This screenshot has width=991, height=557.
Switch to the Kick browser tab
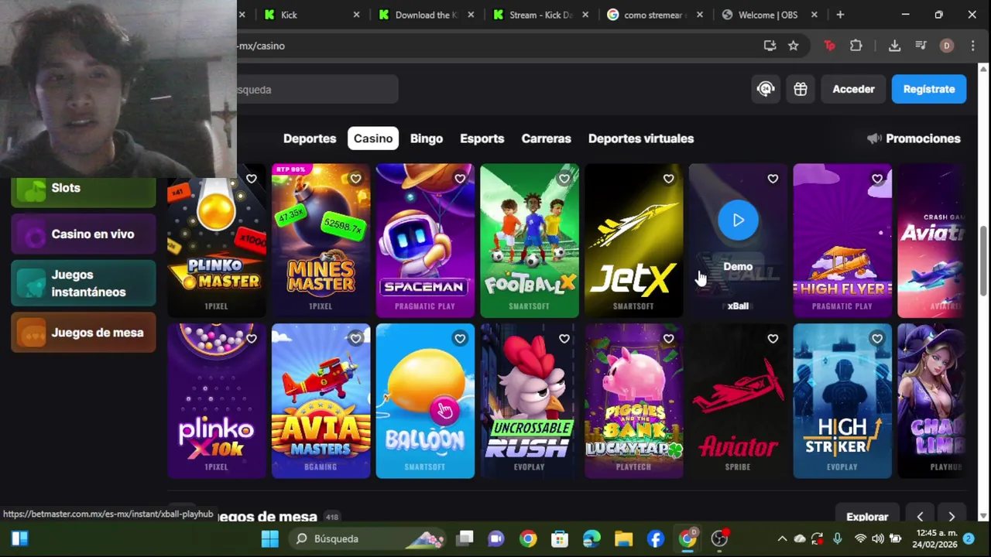pos(310,15)
